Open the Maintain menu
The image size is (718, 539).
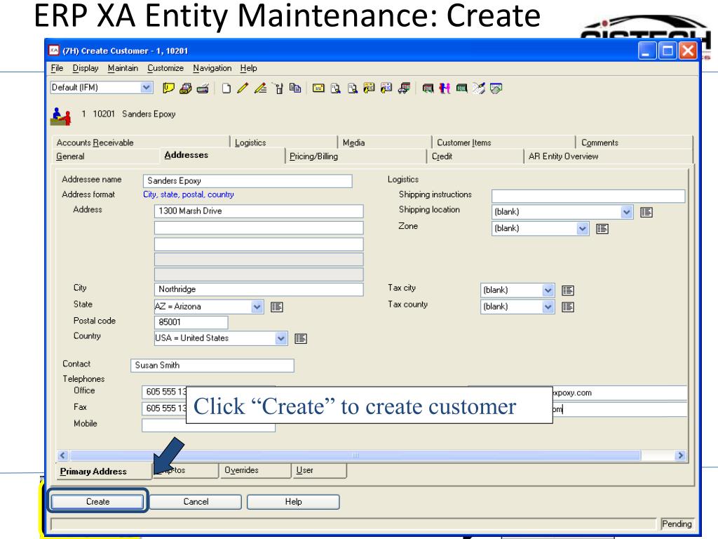[x=123, y=68]
